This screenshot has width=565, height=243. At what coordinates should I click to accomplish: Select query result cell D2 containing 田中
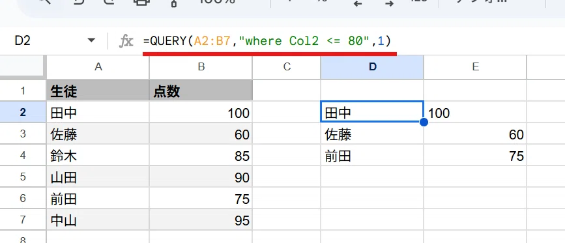pos(372,112)
